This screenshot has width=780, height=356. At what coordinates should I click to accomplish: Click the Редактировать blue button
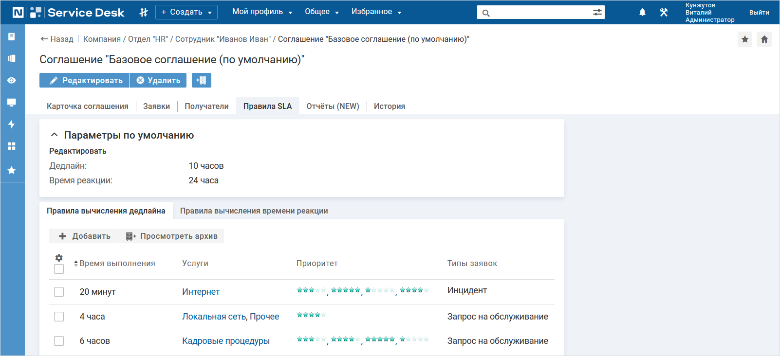84,80
